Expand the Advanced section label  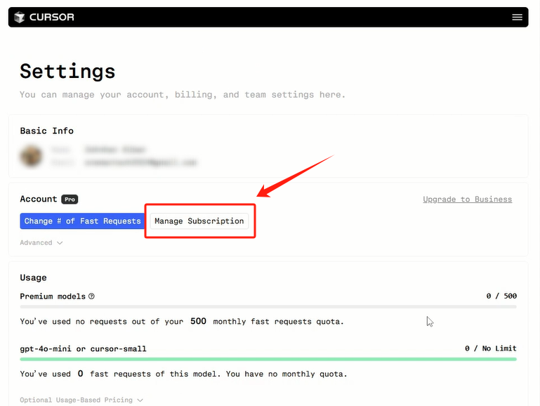(x=37, y=243)
